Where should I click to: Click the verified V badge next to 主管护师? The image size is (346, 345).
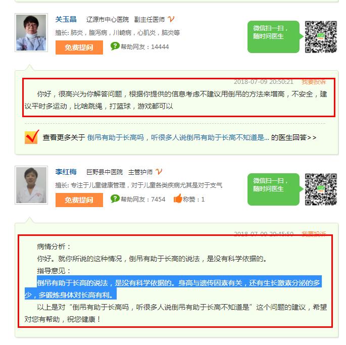coord(159,172)
